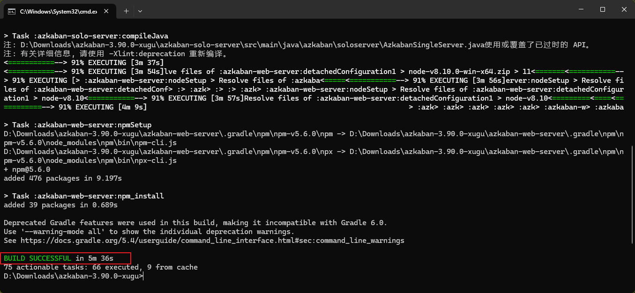
Task: Expand the new tab profile dropdown
Action: point(140,10)
